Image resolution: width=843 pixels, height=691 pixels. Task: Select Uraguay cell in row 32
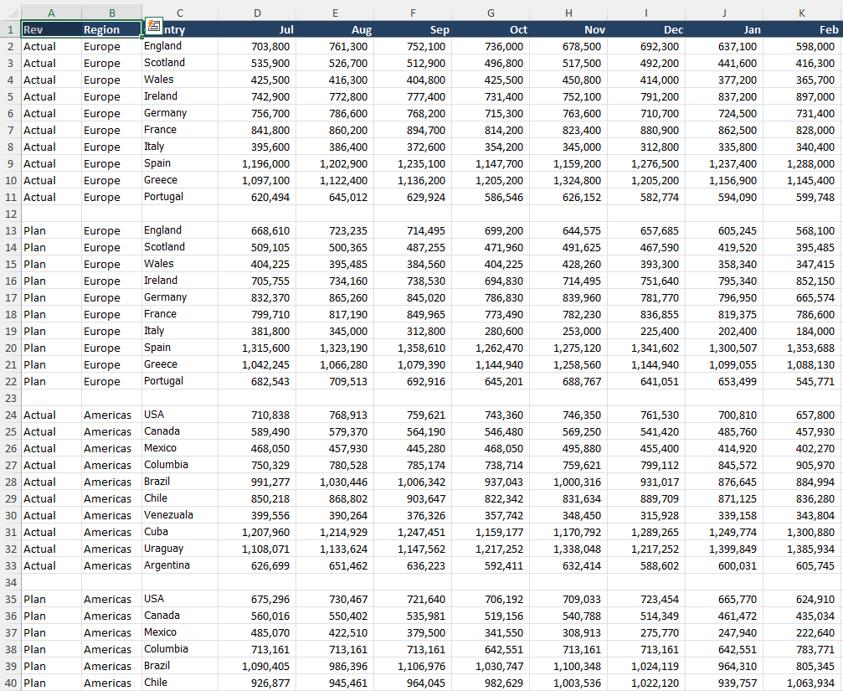[x=180, y=549]
